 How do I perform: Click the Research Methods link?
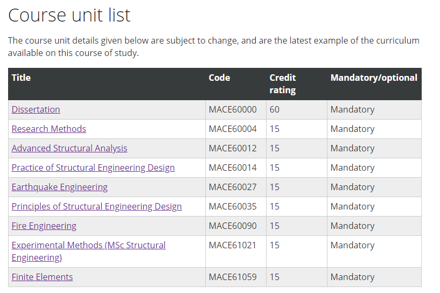48,129
